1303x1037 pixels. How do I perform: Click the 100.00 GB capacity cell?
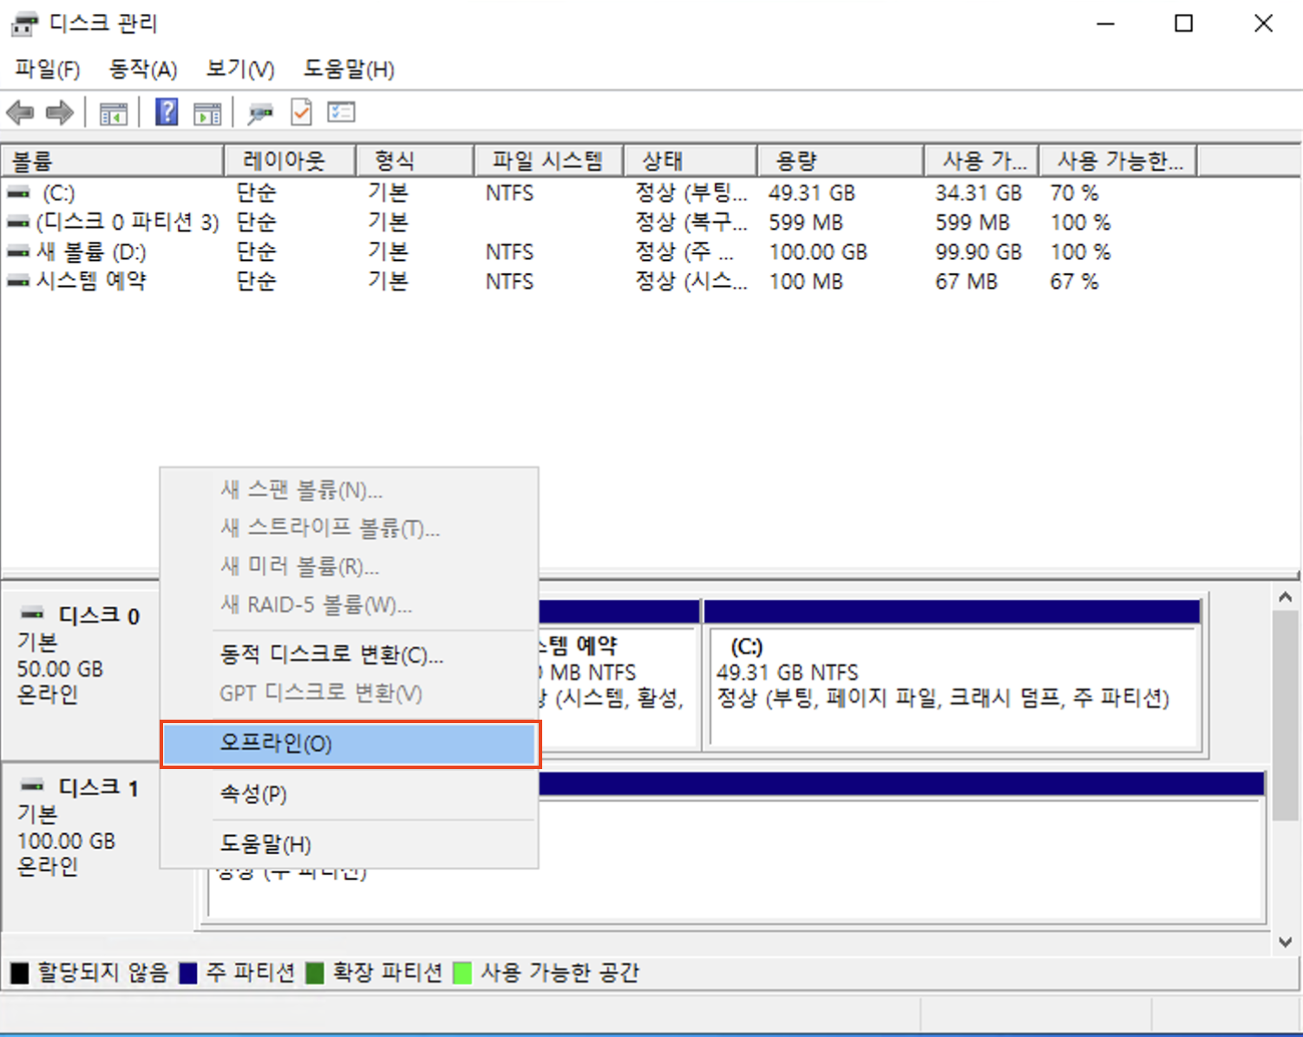tap(818, 252)
